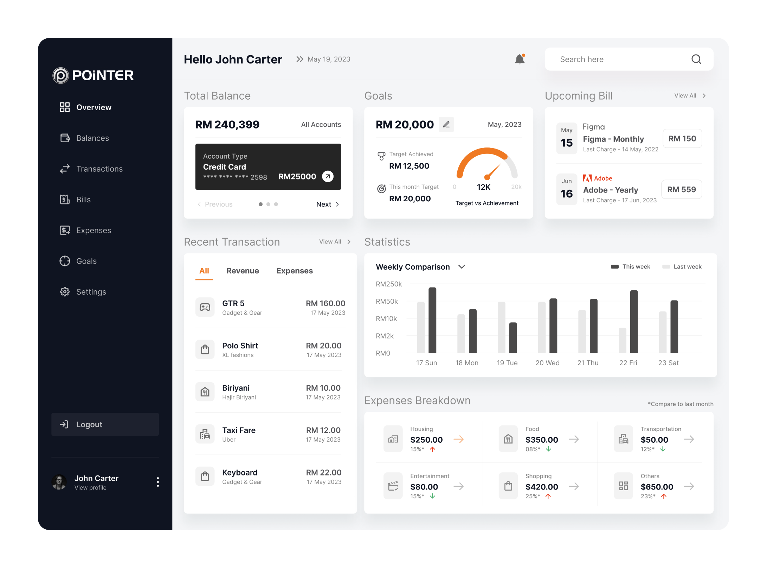Expand the Weekly Comparison dropdown
The width and height of the screenshot is (767, 568).
pyautogui.click(x=462, y=267)
